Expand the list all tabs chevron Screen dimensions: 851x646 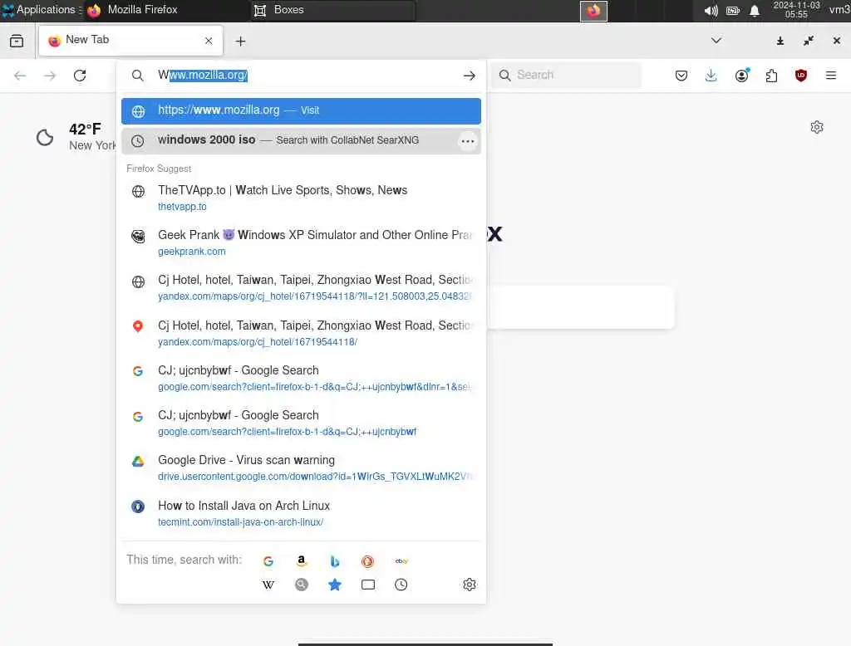(x=716, y=41)
